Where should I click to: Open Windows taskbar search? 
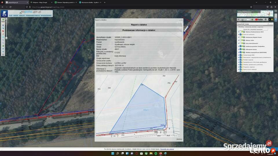coord(117,153)
